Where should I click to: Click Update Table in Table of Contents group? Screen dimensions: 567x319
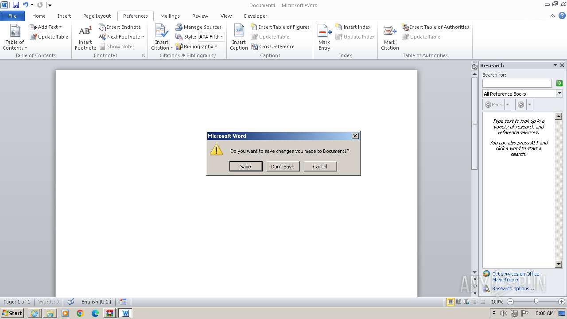(x=49, y=37)
